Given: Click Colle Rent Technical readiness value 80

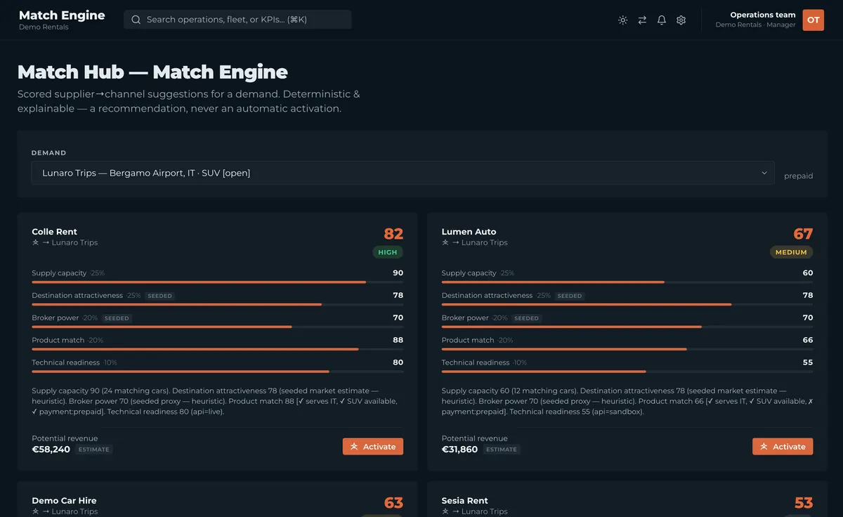Looking at the screenshot, I should (x=398, y=362).
